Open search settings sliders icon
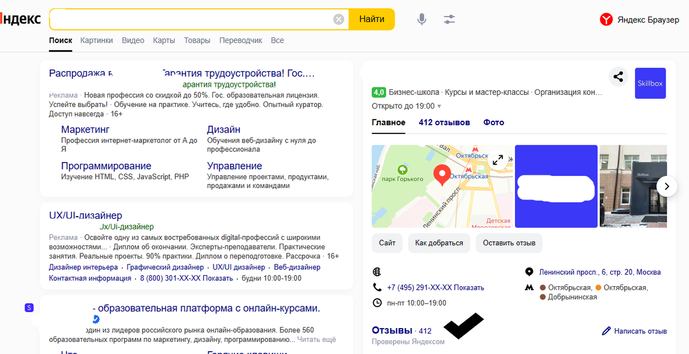 tap(450, 20)
